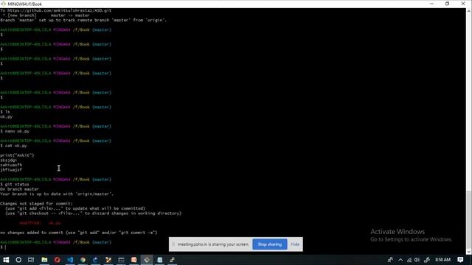Open the red Opera browser icon
Screen dimensions: 472x265
click(x=58, y=260)
